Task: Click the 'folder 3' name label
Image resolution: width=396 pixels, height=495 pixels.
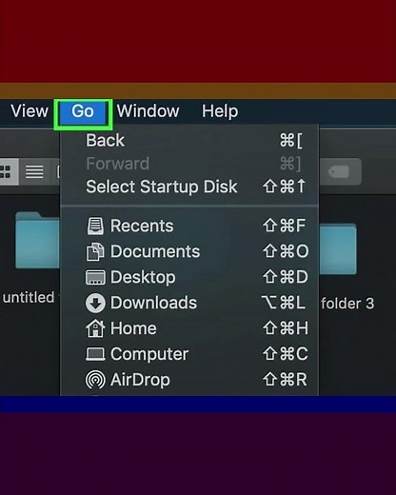Action: point(347,304)
